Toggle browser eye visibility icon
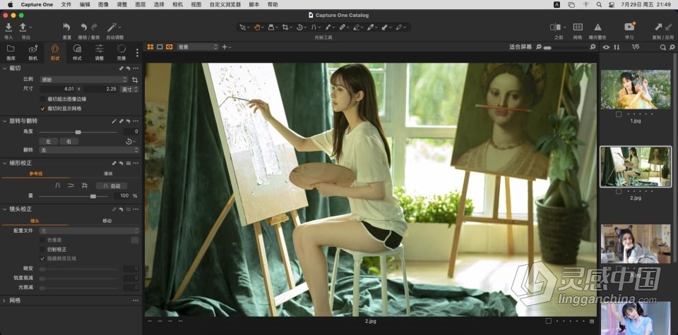Image resolution: width=678 pixels, height=335 pixels. click(606, 47)
